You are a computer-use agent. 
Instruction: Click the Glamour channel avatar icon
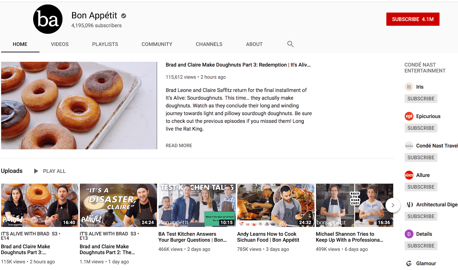[x=409, y=263]
